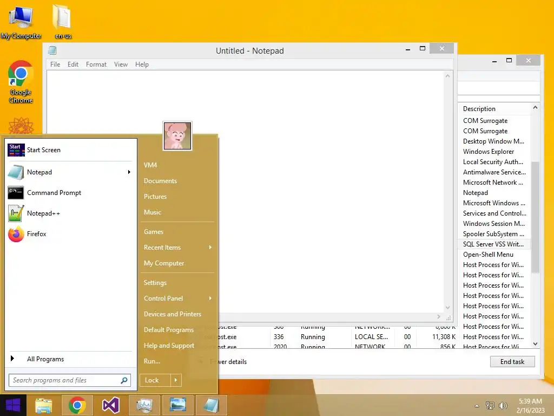Open the Edit menu in Notepad
The height and width of the screenshot is (416, 554).
tap(73, 64)
